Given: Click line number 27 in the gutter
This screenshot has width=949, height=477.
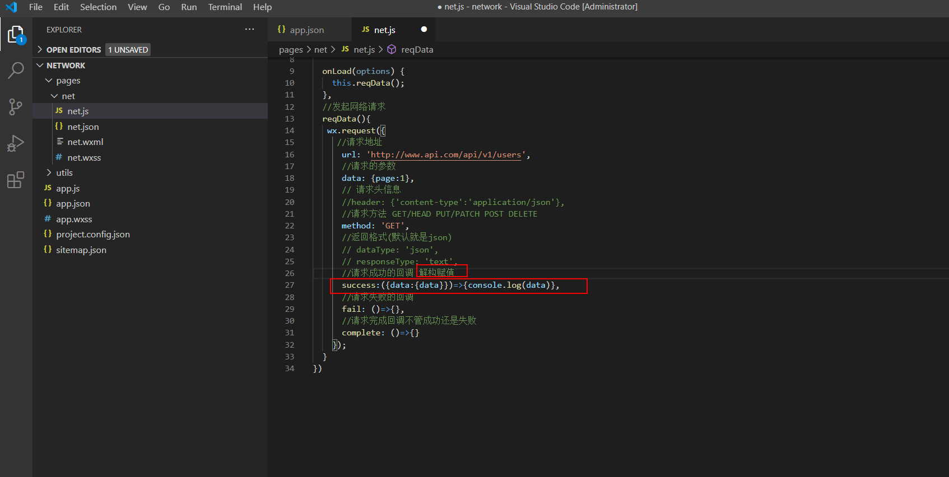Looking at the screenshot, I should pyautogui.click(x=290, y=285).
